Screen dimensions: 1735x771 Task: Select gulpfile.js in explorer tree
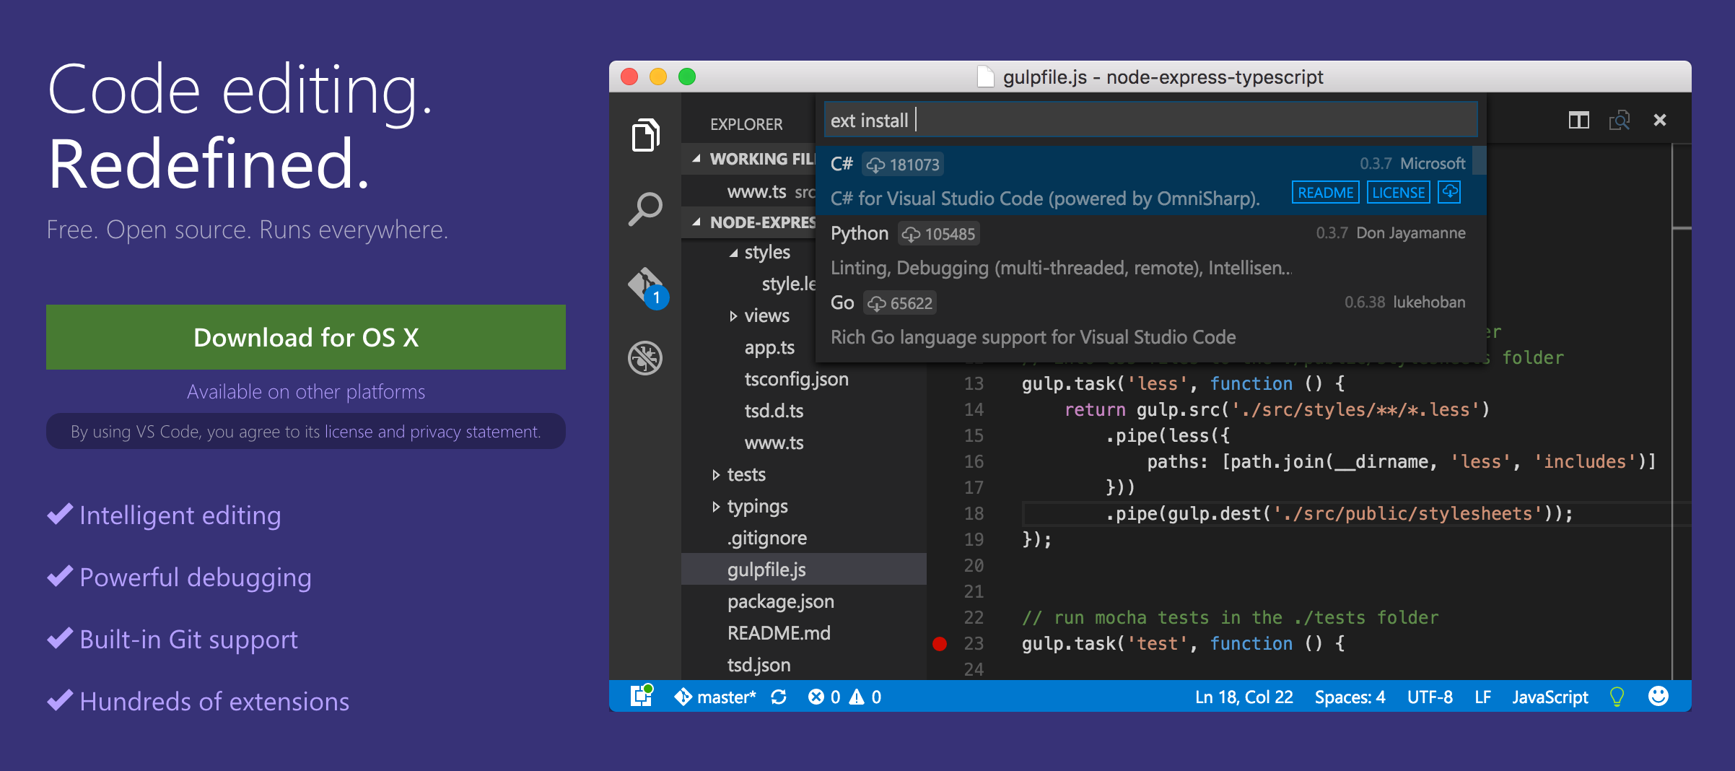point(804,569)
